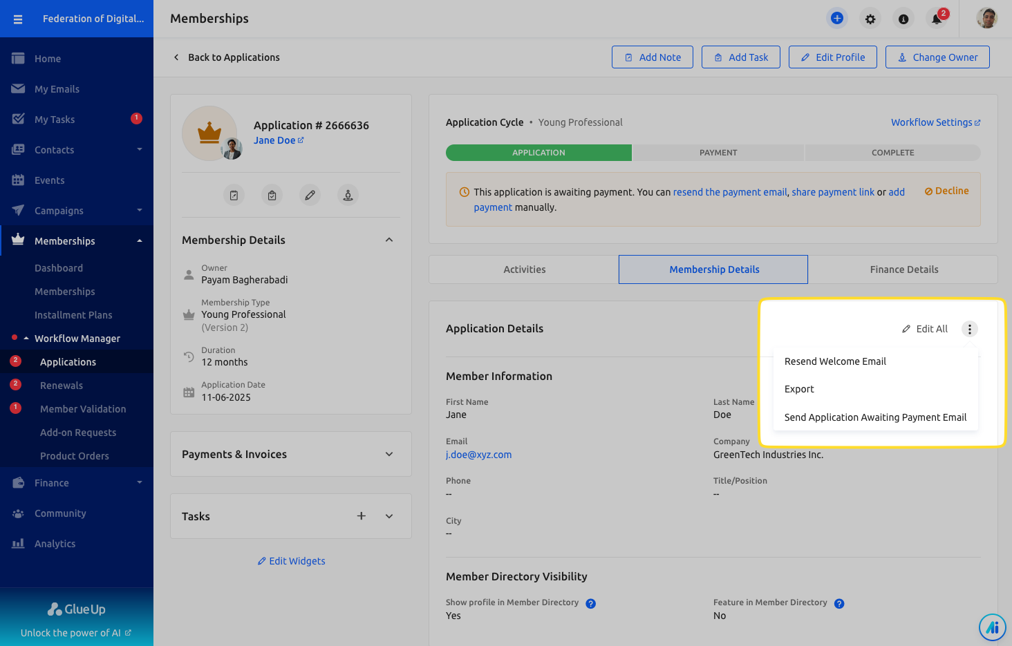Image resolution: width=1012 pixels, height=646 pixels.
Task: Expand Contacts dropdown arrow in sidebar
Action: [140, 149]
